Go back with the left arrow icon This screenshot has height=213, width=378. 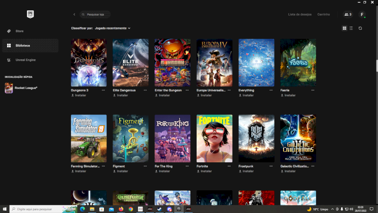[x=74, y=15]
